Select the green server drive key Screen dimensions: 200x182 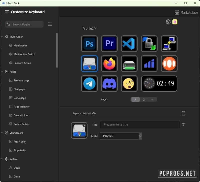pyautogui.click(x=129, y=64)
